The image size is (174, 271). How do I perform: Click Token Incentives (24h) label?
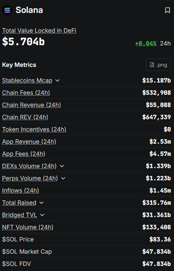34,129
